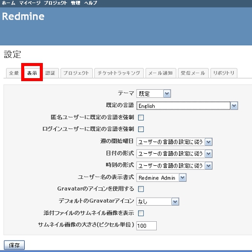Open the テーマ theme dropdown
252x252 pixels.
(154, 94)
